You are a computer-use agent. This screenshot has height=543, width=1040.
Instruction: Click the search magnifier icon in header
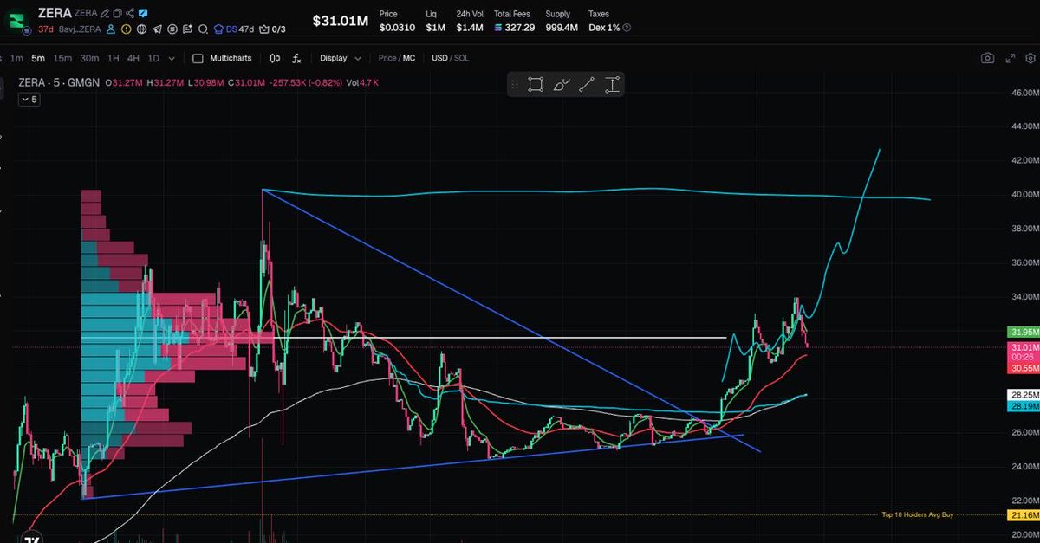(x=203, y=29)
